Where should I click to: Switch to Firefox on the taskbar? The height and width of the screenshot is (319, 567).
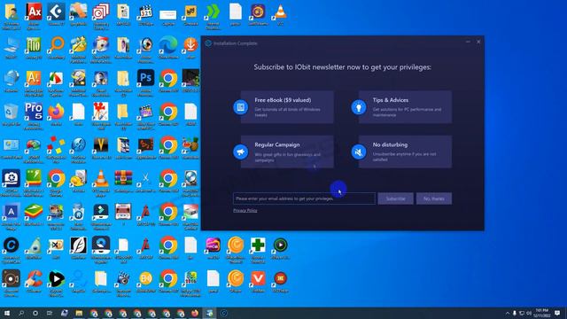coord(195,313)
